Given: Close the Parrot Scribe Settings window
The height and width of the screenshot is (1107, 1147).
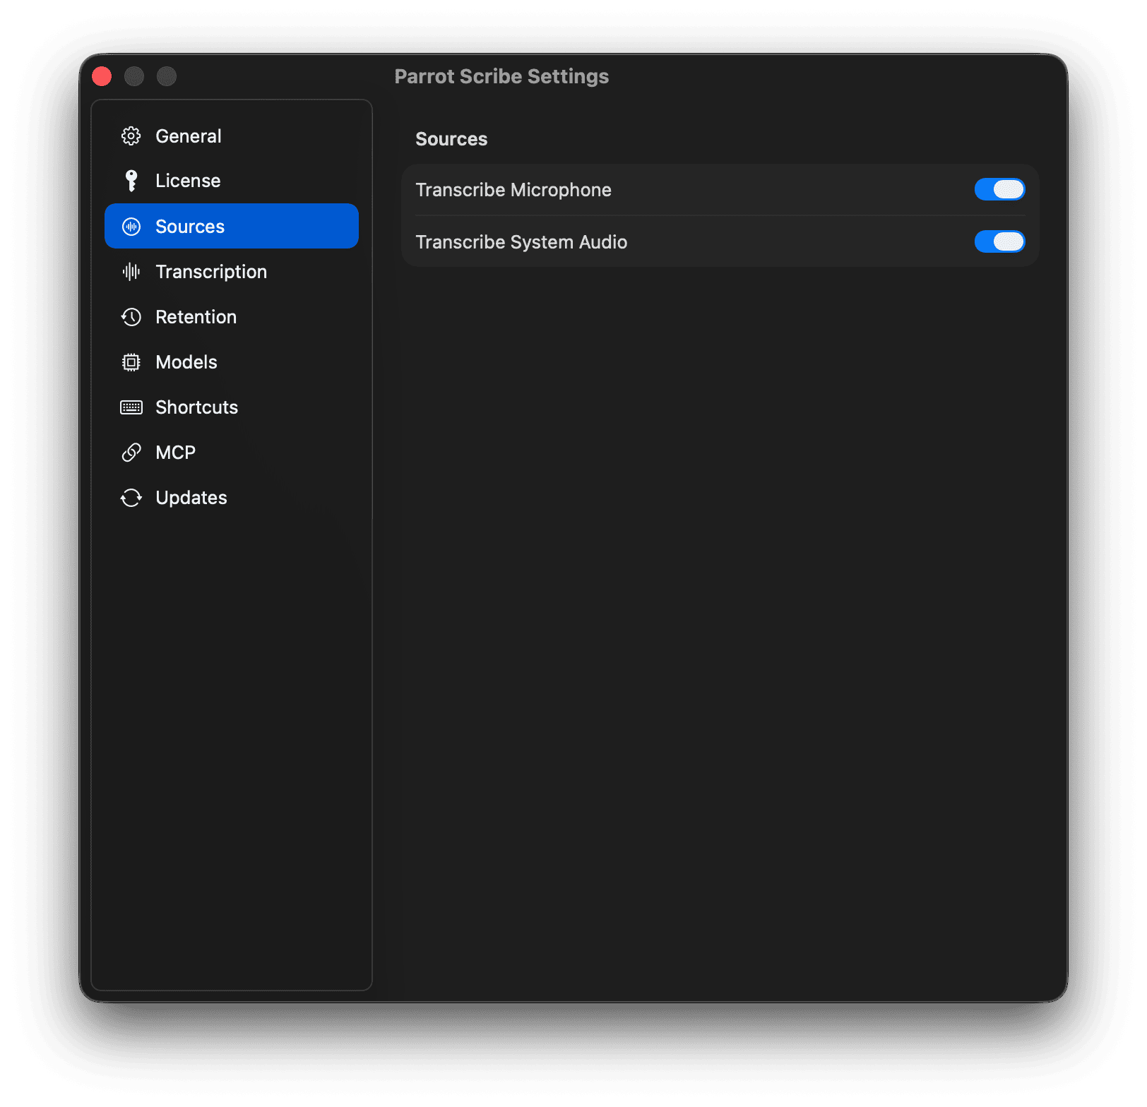Looking at the screenshot, I should (101, 76).
